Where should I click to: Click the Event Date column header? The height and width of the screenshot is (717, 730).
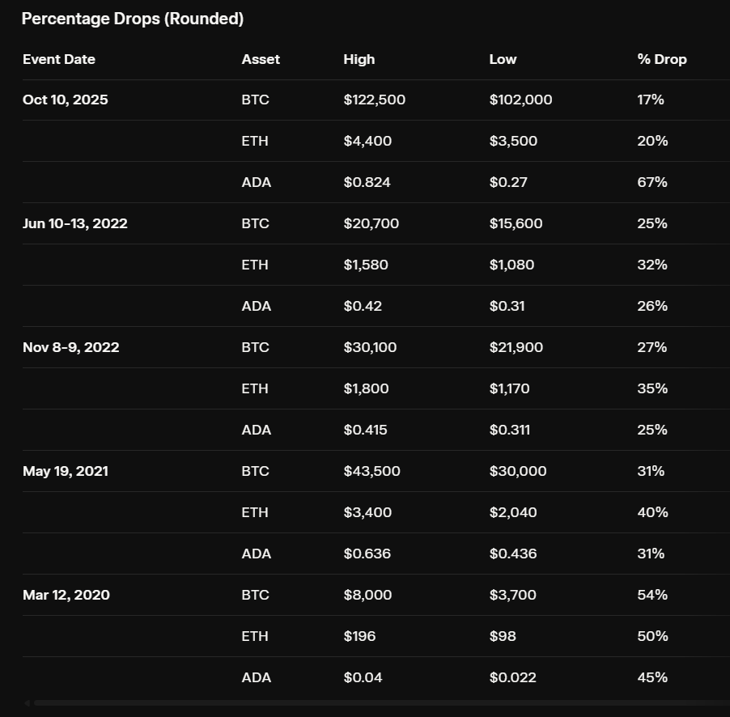59,60
